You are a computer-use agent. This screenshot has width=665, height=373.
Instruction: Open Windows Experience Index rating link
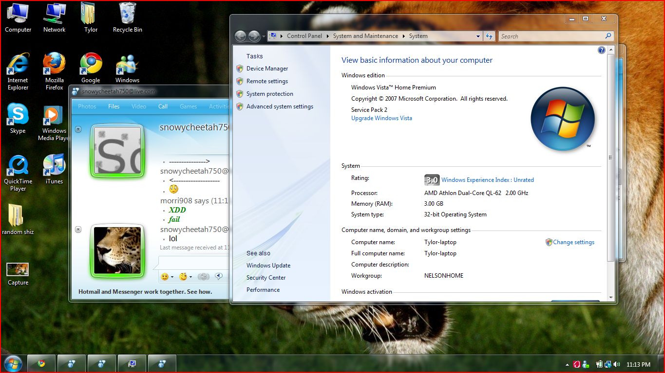pos(487,180)
